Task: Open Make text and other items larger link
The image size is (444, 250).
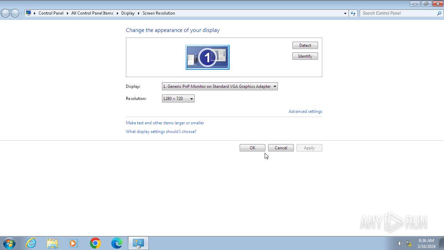Action: (x=165, y=123)
